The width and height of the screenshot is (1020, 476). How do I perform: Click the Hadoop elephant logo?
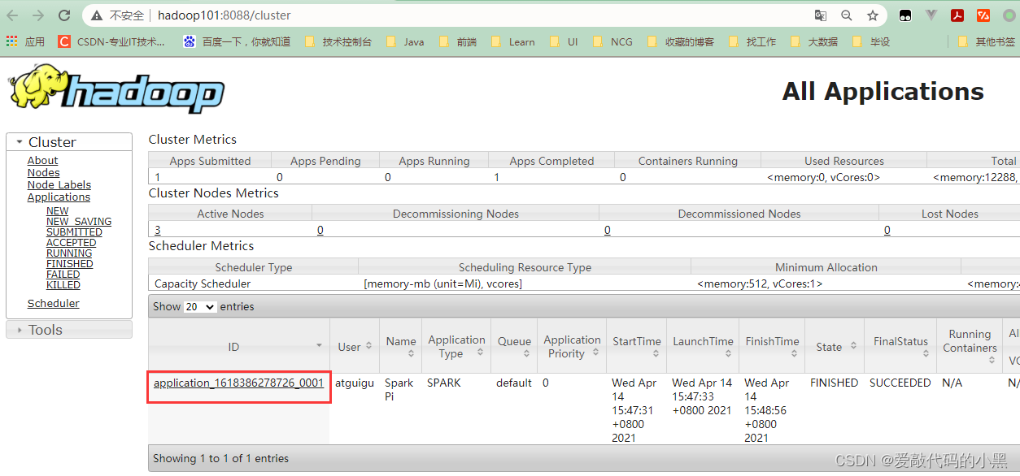pos(116,89)
